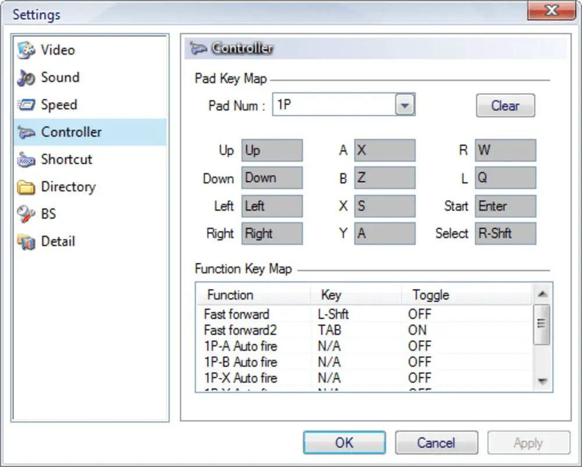Confirm settings with the OK button
The image size is (582, 467).
(x=344, y=443)
